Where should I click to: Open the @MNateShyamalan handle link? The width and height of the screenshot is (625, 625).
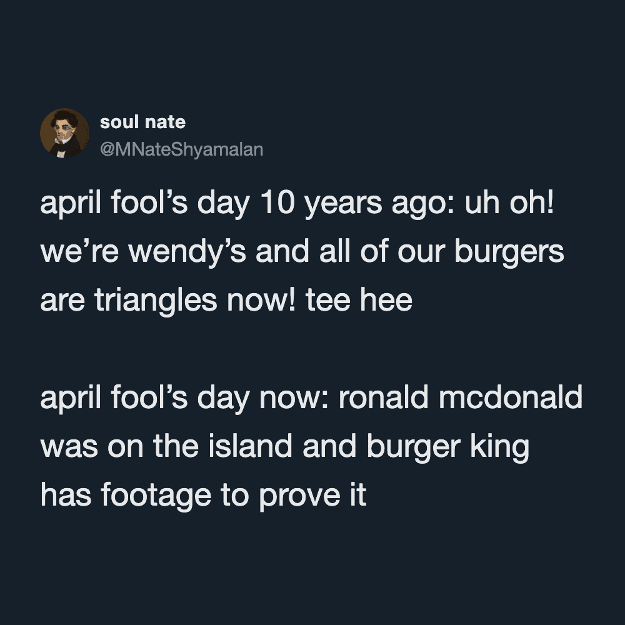coord(181,150)
